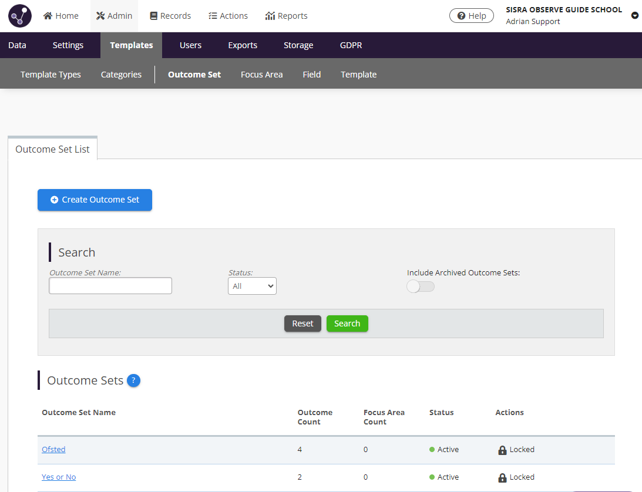Open Records via its book icon
642x492 pixels.
(152, 15)
